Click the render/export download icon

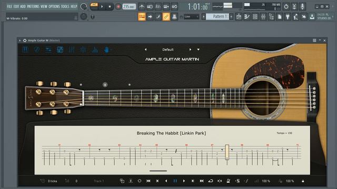pos(312,16)
